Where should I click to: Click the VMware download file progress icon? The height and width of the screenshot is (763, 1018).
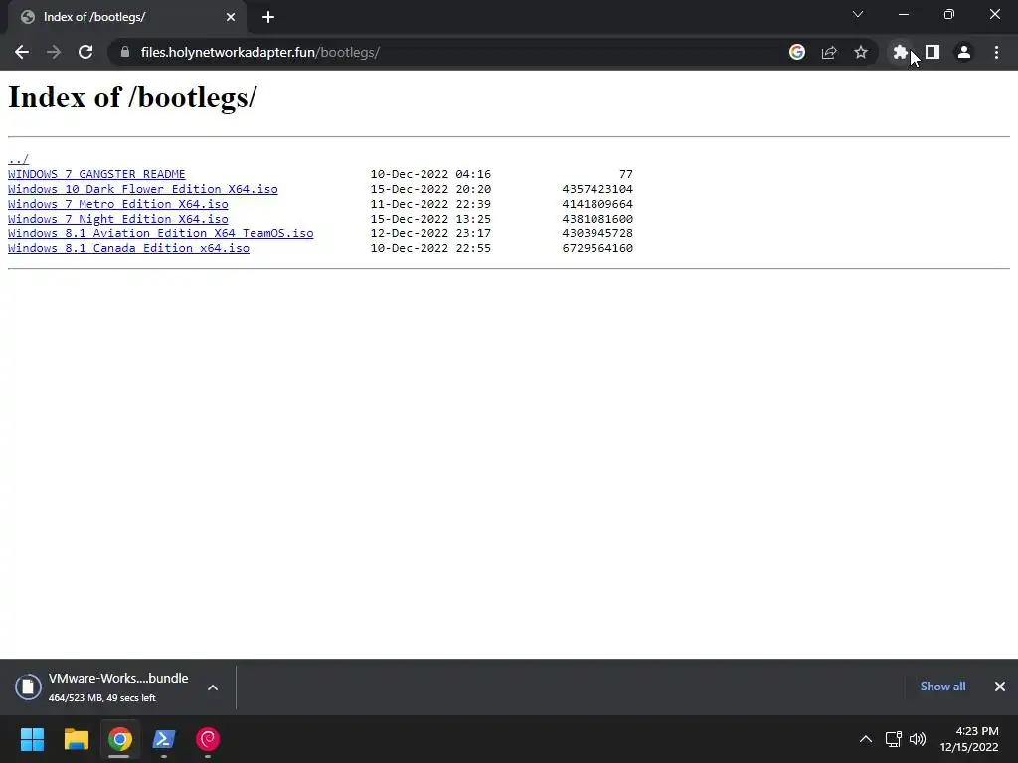[28, 687]
